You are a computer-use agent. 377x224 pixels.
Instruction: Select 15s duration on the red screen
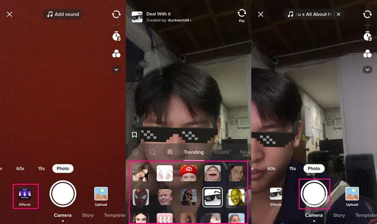42,168
